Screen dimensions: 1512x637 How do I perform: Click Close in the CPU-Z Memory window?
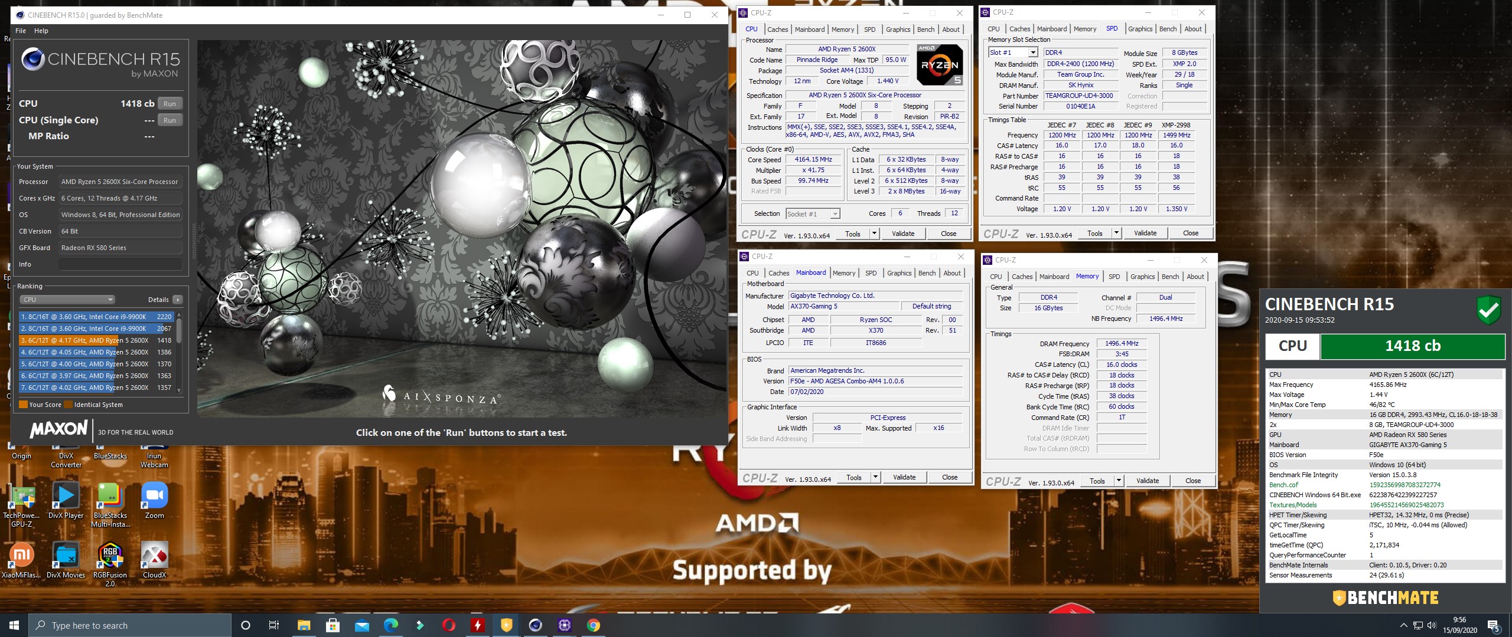tap(1192, 481)
